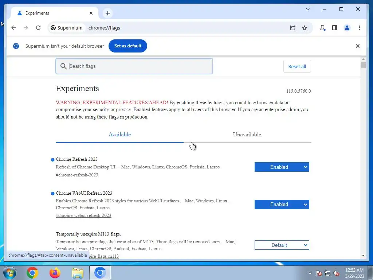Open the tab search chevron

[x=307, y=9]
